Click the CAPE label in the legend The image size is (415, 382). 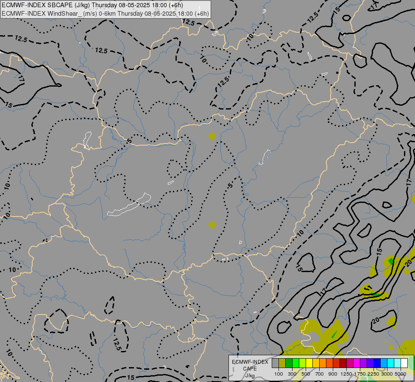pyautogui.click(x=250, y=369)
